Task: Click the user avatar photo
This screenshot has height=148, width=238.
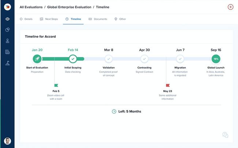Action: (x=7, y=141)
